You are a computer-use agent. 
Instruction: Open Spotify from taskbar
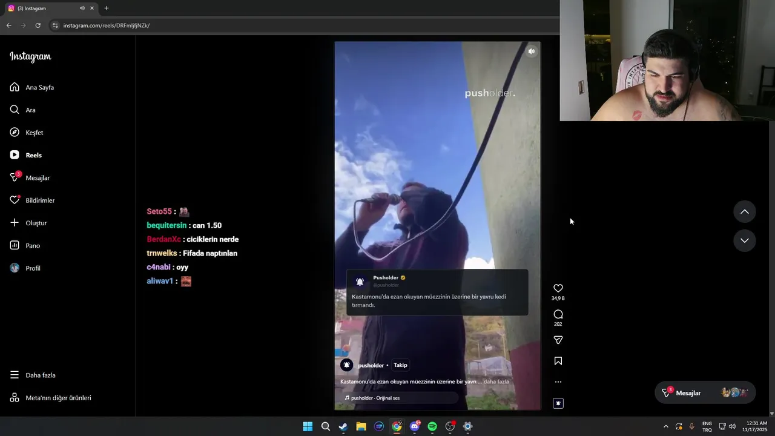[x=432, y=426]
